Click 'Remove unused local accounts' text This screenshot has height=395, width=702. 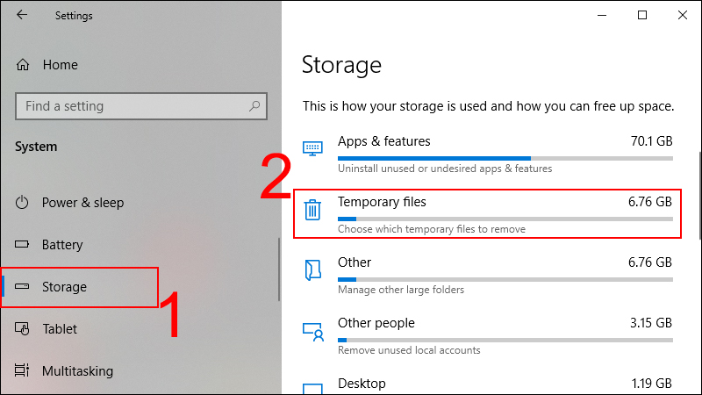pyautogui.click(x=409, y=350)
